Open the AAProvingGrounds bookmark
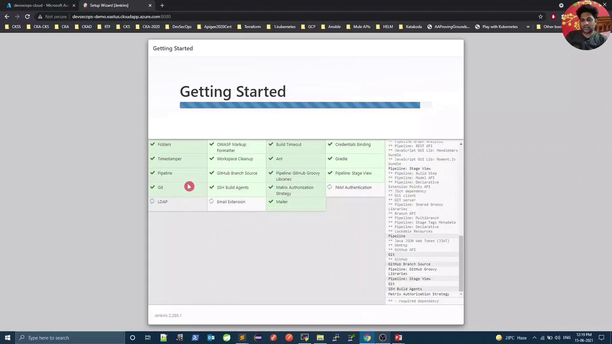The height and width of the screenshot is (344, 612). [x=448, y=27]
